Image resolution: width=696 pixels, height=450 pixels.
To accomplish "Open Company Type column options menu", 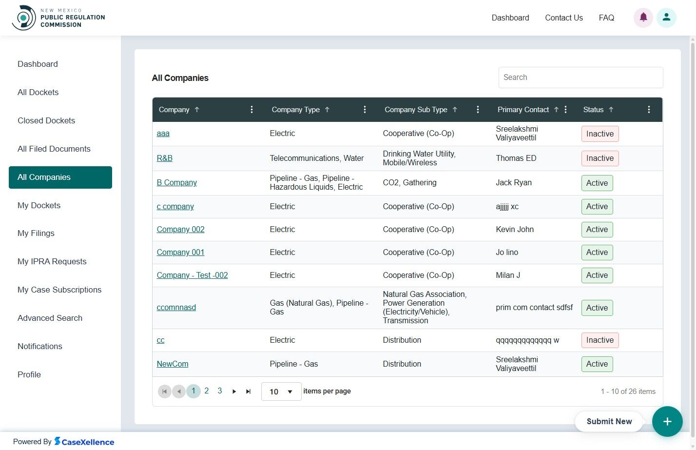I will click(365, 110).
